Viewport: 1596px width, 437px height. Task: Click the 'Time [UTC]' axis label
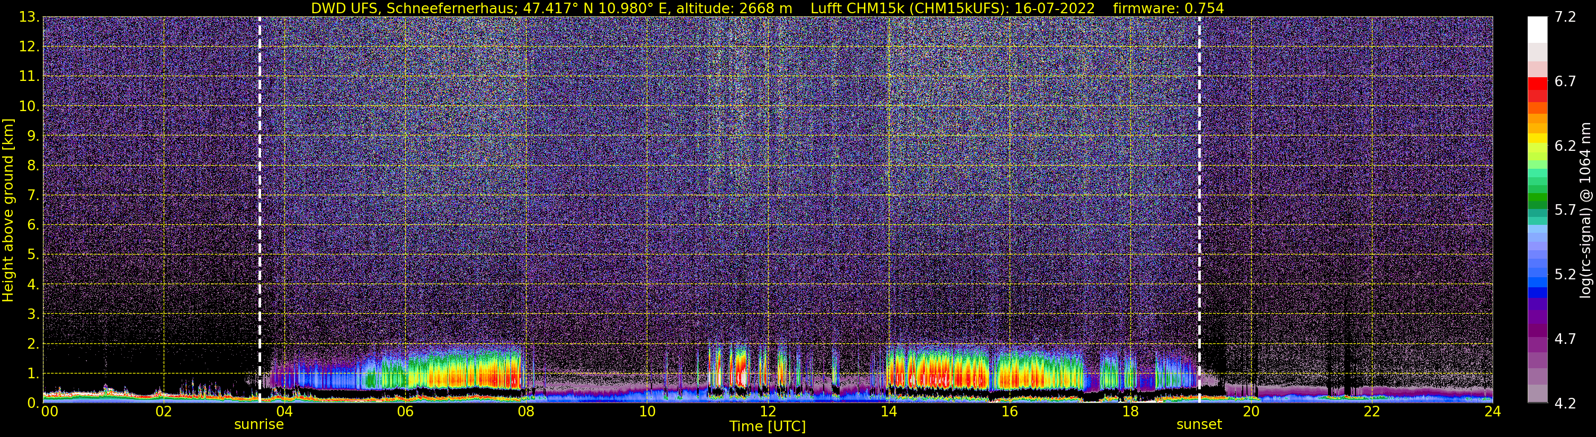767,426
